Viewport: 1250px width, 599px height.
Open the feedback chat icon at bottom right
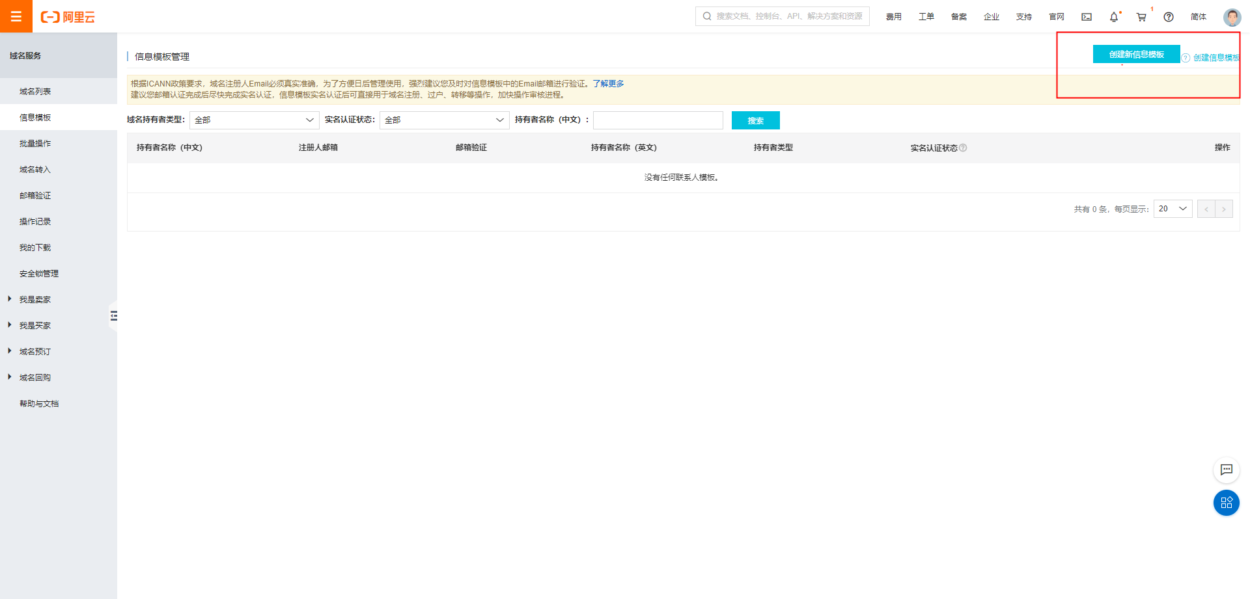1227,470
